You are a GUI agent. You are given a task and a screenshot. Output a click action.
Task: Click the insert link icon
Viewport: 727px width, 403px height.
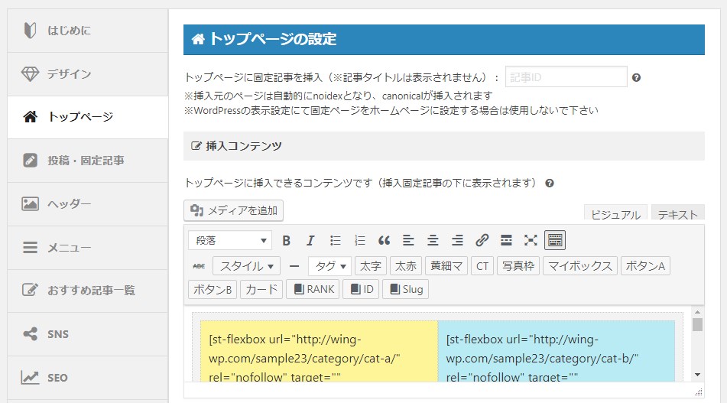482,240
